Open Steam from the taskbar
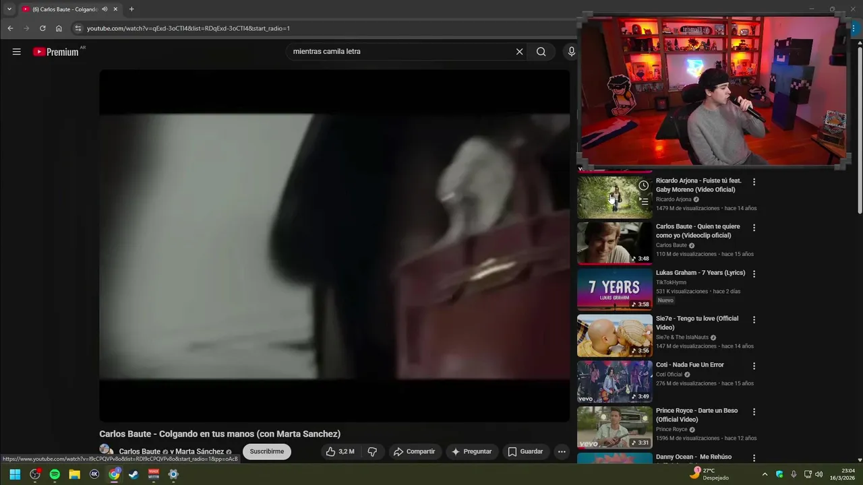This screenshot has height=485, width=863. [134, 474]
